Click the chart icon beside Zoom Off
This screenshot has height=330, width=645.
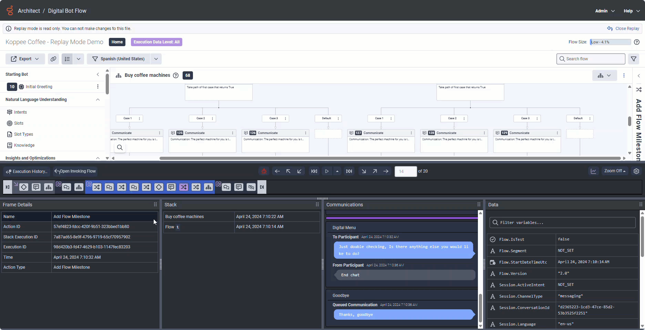(593, 171)
